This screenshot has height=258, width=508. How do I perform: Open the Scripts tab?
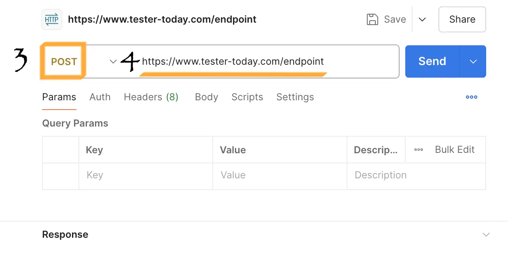coord(247,97)
